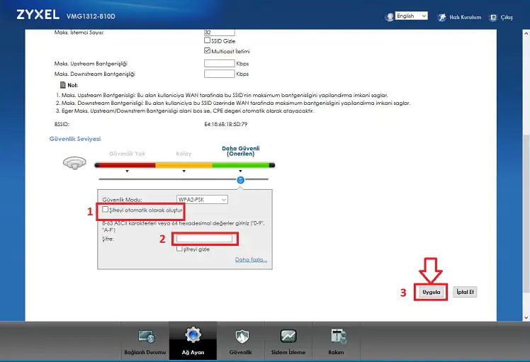530x362 pixels.
Task: Open Bakım maintenance icon
Action: click(x=338, y=336)
